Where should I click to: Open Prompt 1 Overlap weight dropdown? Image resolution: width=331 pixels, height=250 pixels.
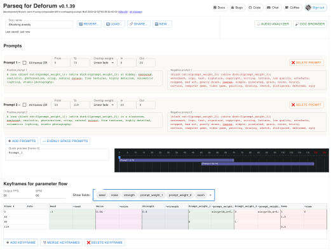(x=104, y=63)
